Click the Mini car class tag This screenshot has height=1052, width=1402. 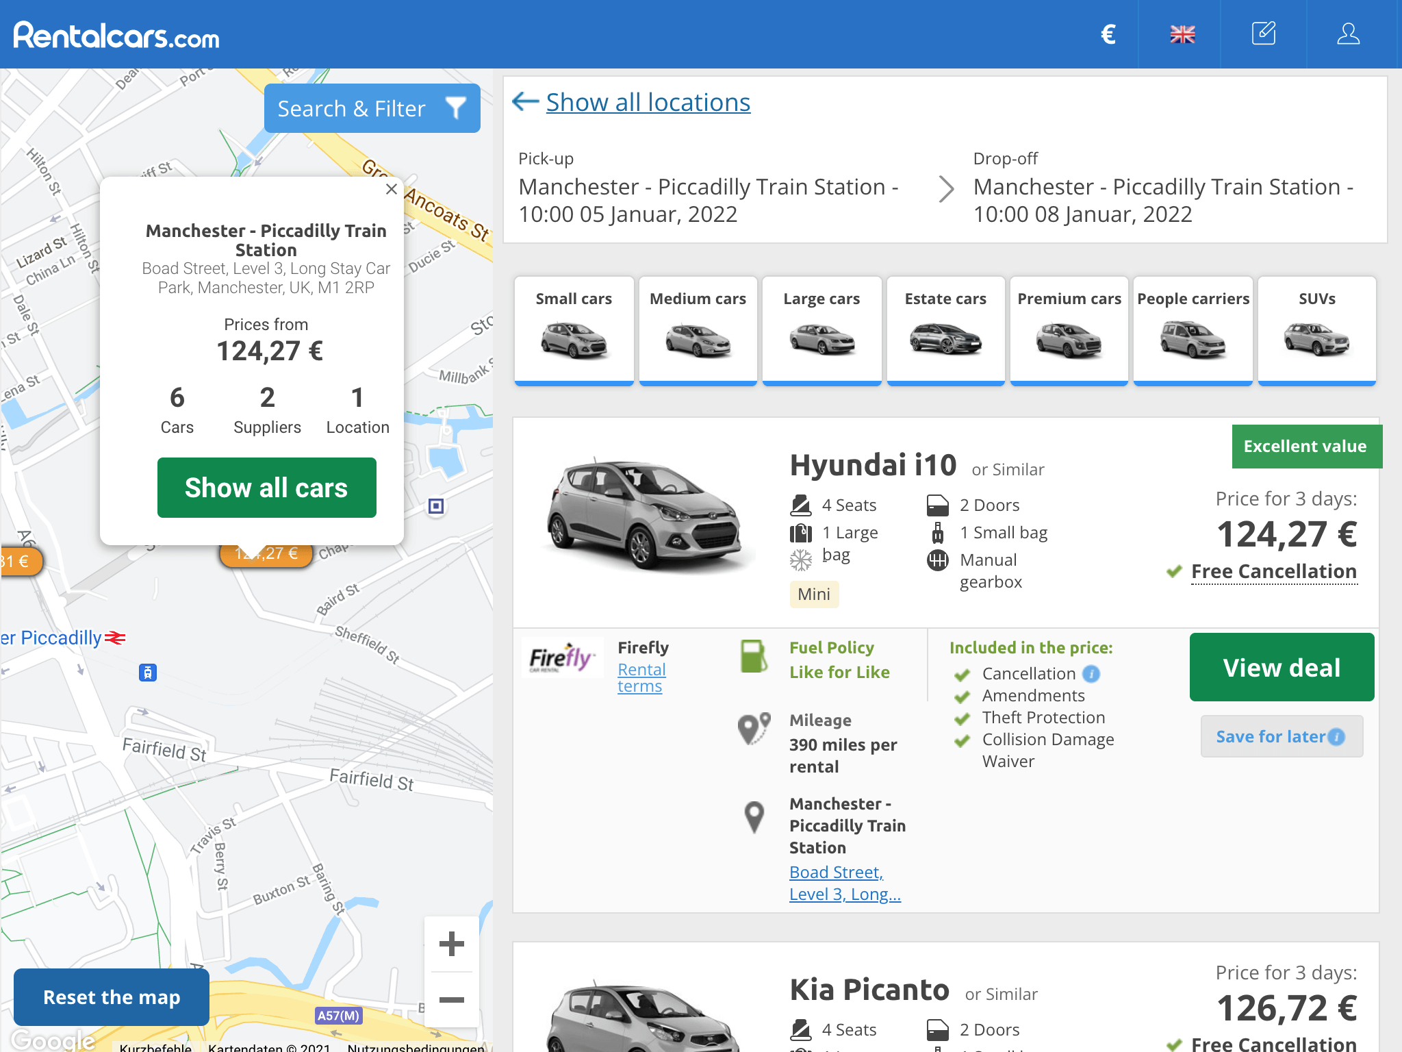click(814, 594)
